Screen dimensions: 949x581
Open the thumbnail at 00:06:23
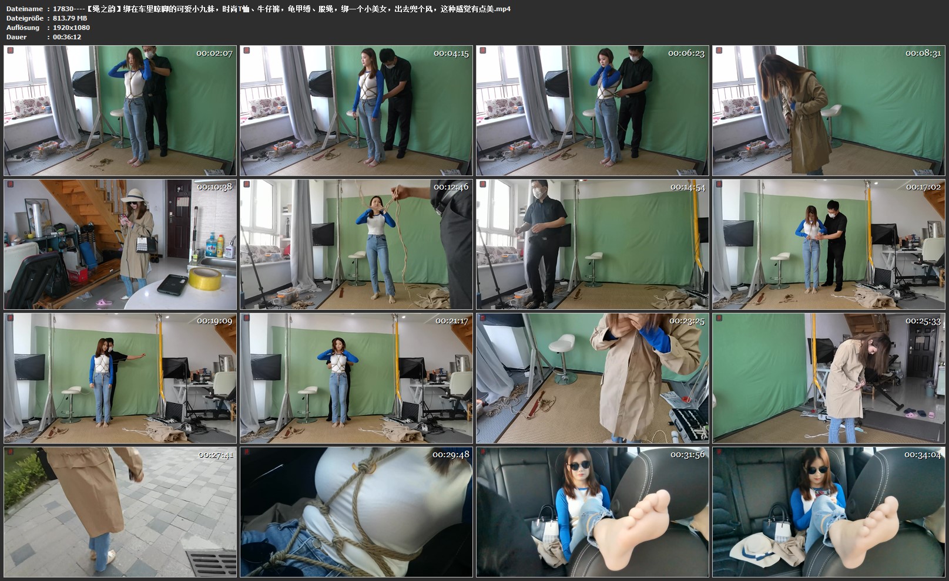pos(592,111)
